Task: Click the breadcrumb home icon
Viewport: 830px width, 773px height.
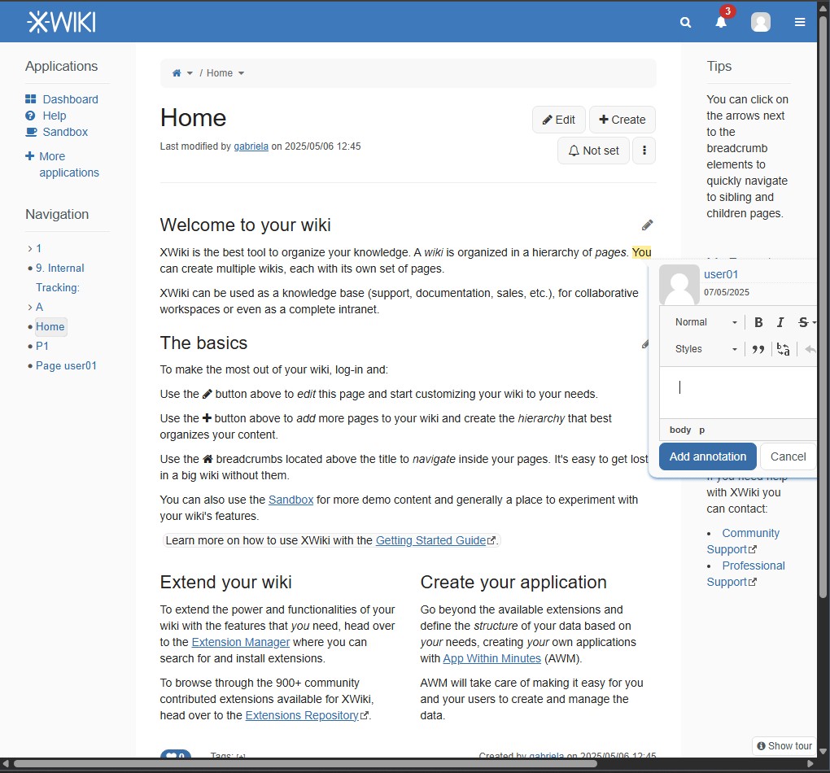Action: tap(177, 73)
